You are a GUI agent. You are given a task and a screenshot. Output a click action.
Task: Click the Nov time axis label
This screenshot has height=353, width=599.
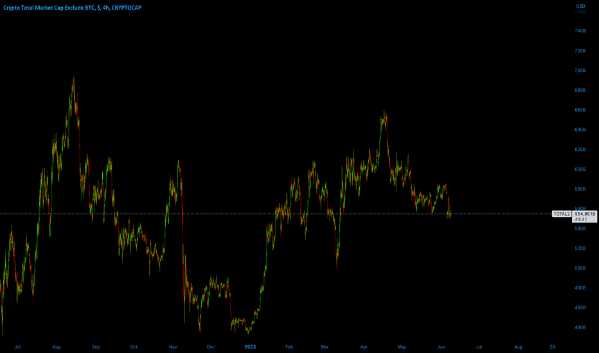pyautogui.click(x=173, y=347)
